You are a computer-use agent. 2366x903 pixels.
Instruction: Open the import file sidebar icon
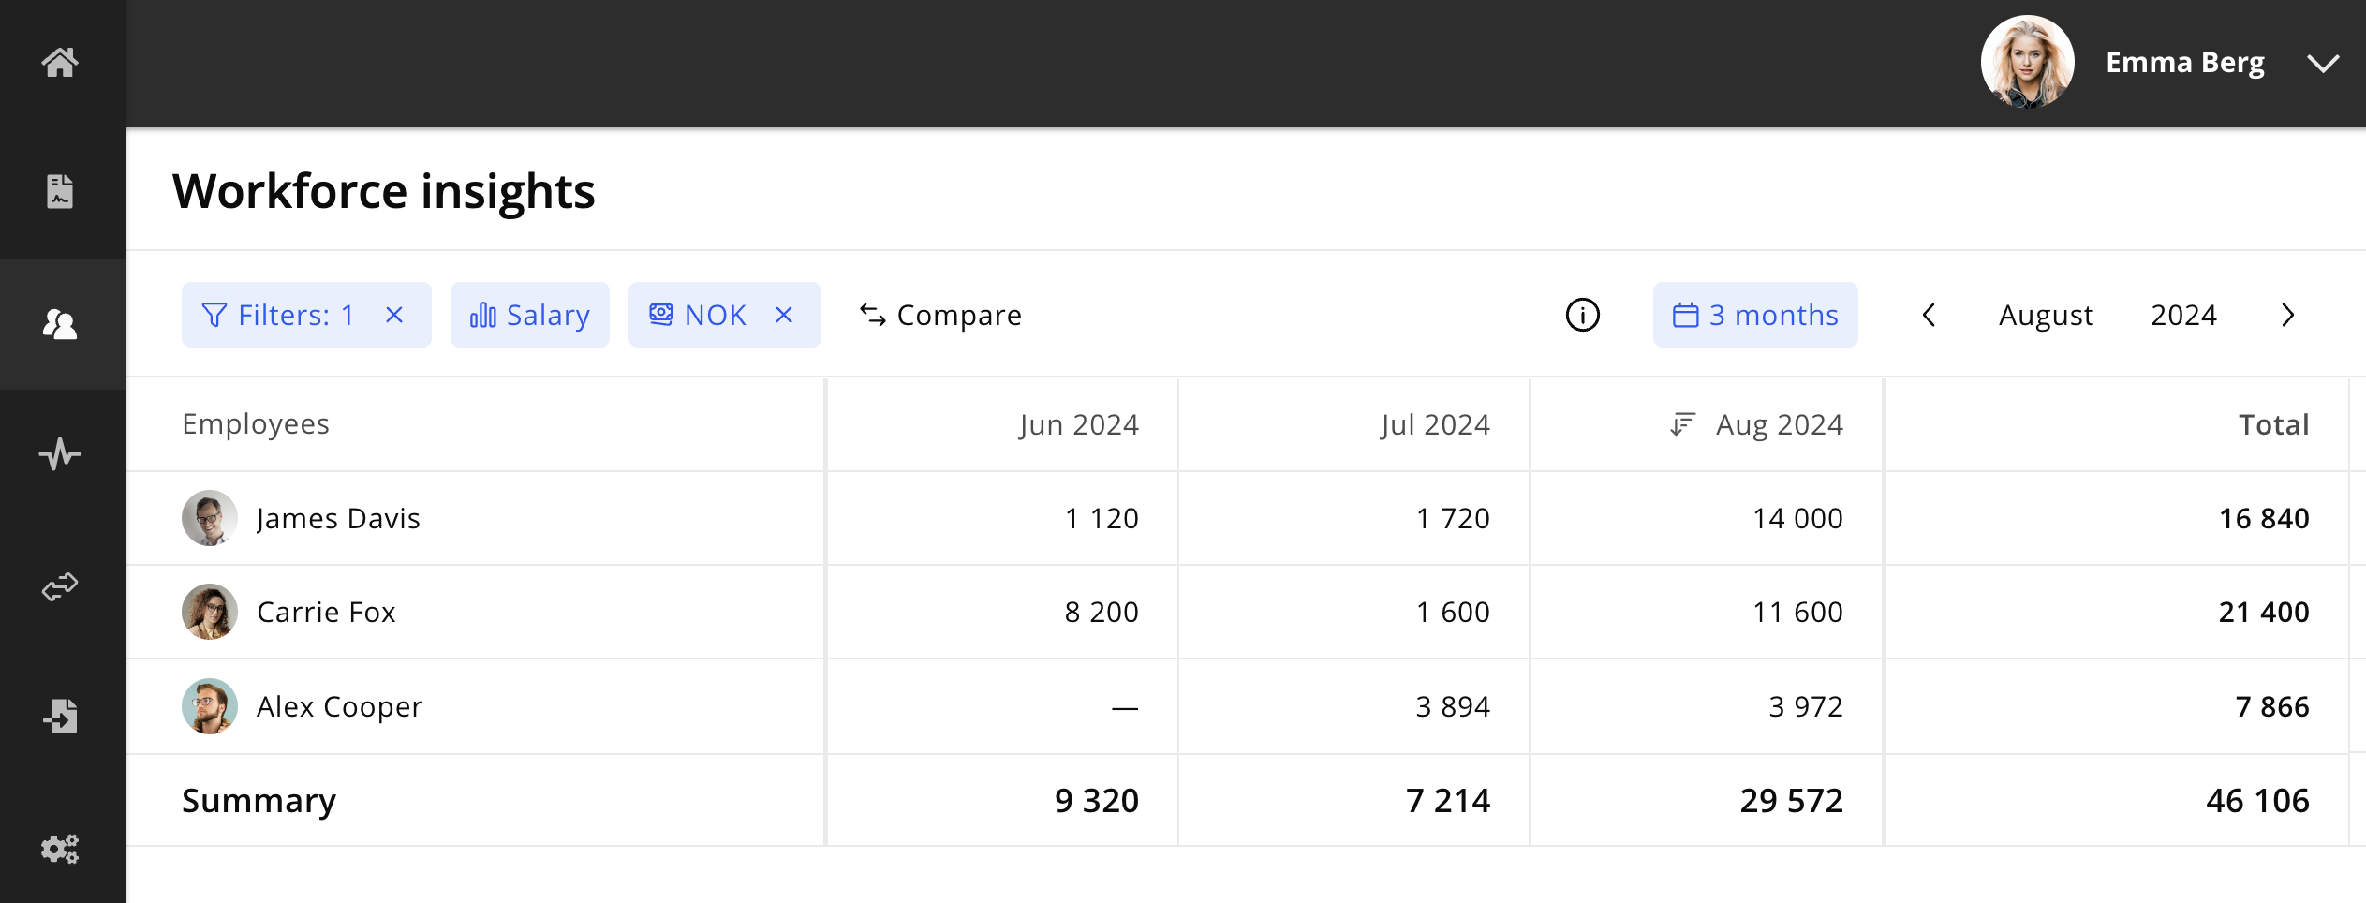(60, 717)
